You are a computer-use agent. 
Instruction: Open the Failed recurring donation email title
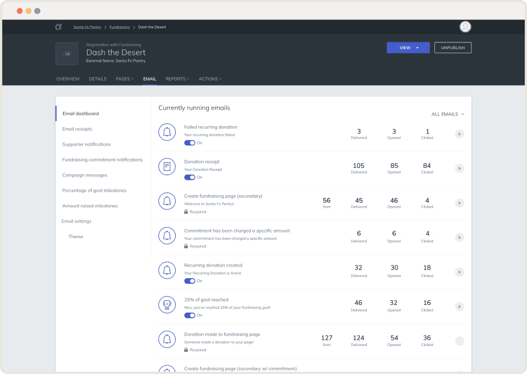211,127
